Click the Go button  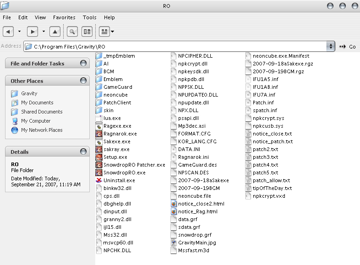[x=348, y=47]
